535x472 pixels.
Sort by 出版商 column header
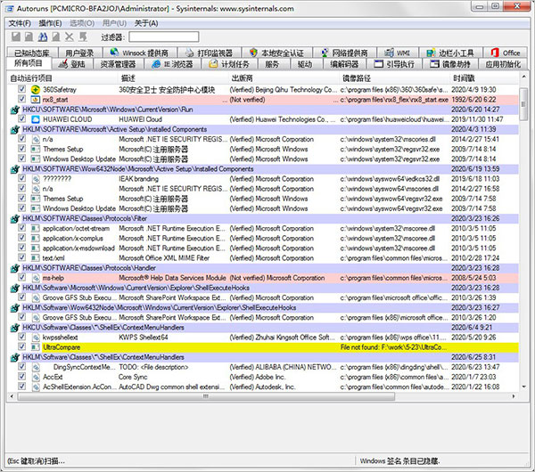tap(284, 78)
